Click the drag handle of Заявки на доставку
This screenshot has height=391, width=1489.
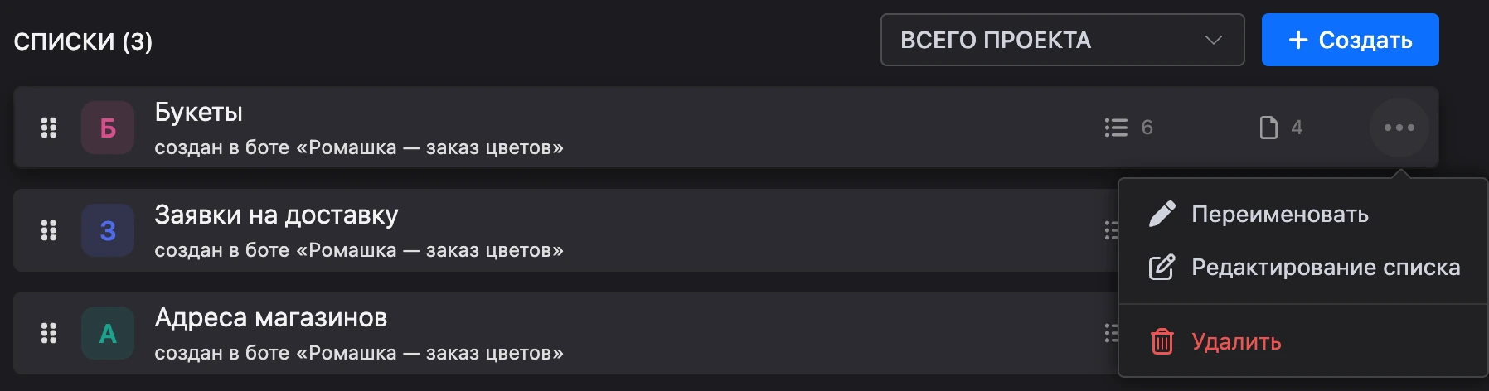coord(49,230)
